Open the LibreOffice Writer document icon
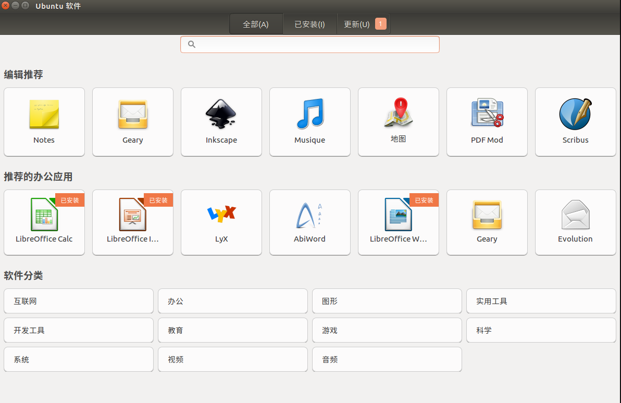This screenshot has height=403, width=621. pyautogui.click(x=399, y=214)
